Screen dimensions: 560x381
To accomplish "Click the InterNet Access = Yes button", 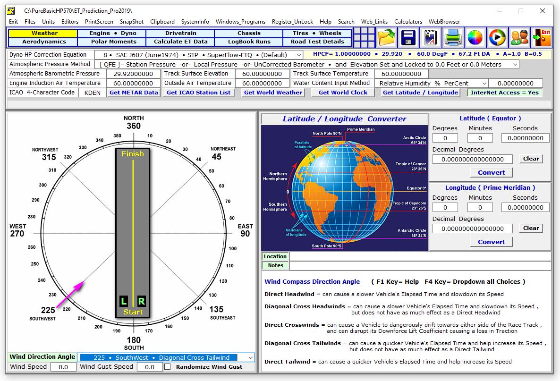I will coord(504,93).
